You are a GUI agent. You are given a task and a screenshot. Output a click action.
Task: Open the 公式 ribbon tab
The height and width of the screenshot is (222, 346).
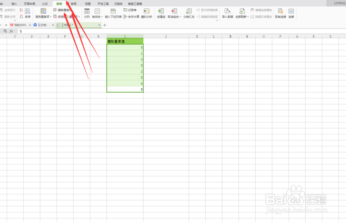45,4
